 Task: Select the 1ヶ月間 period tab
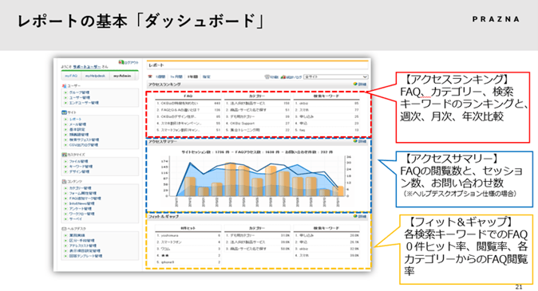coord(176,77)
